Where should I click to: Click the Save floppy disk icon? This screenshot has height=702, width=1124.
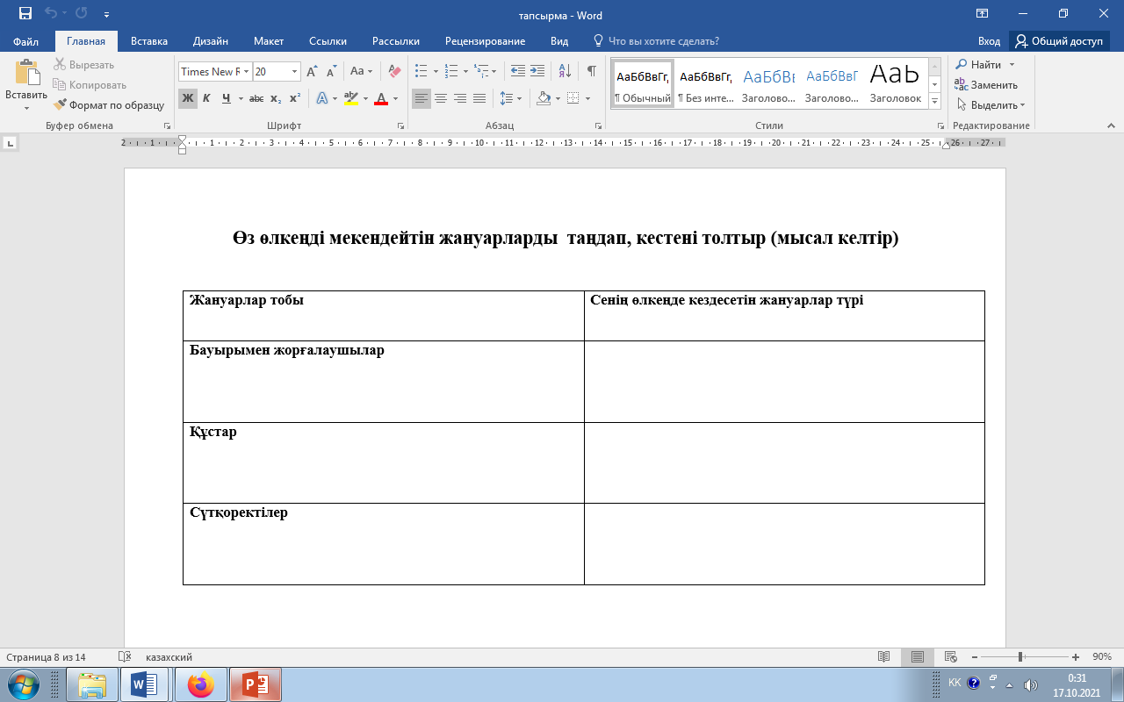(25, 15)
